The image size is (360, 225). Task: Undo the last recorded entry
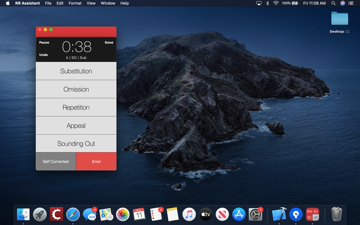point(43,55)
